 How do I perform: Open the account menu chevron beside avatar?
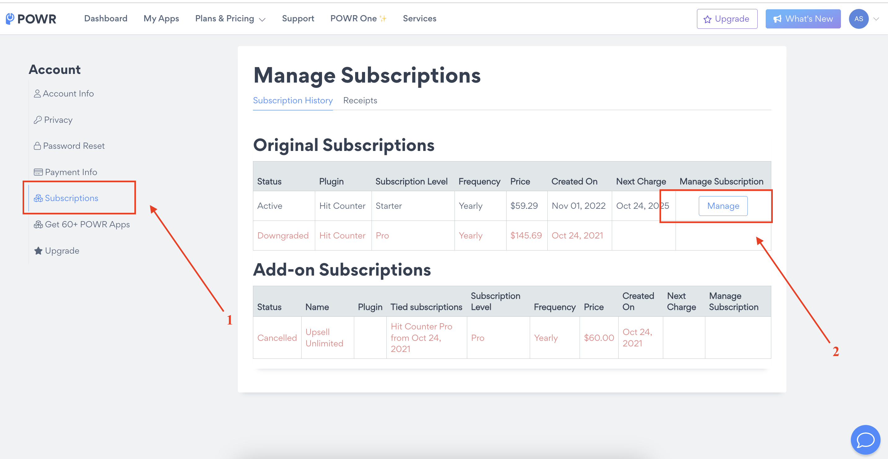[x=876, y=19]
